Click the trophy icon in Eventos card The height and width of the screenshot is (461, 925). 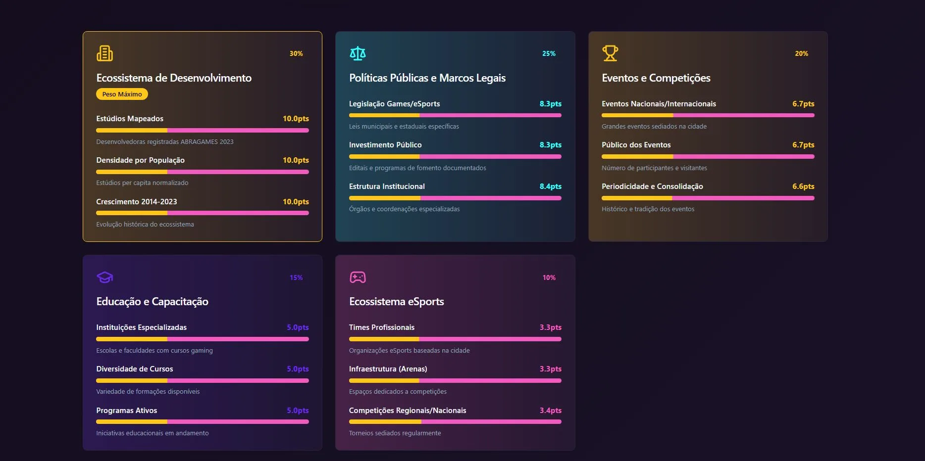(x=610, y=53)
